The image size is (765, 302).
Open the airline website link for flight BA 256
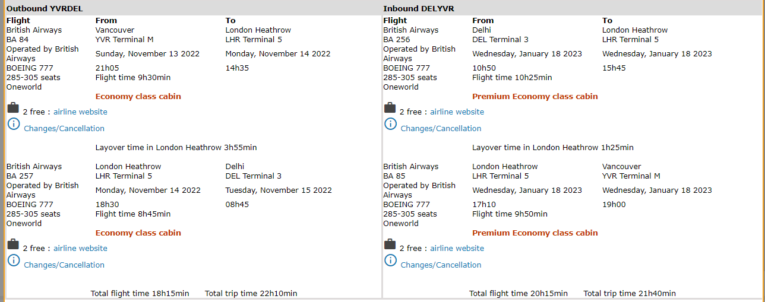click(x=457, y=112)
